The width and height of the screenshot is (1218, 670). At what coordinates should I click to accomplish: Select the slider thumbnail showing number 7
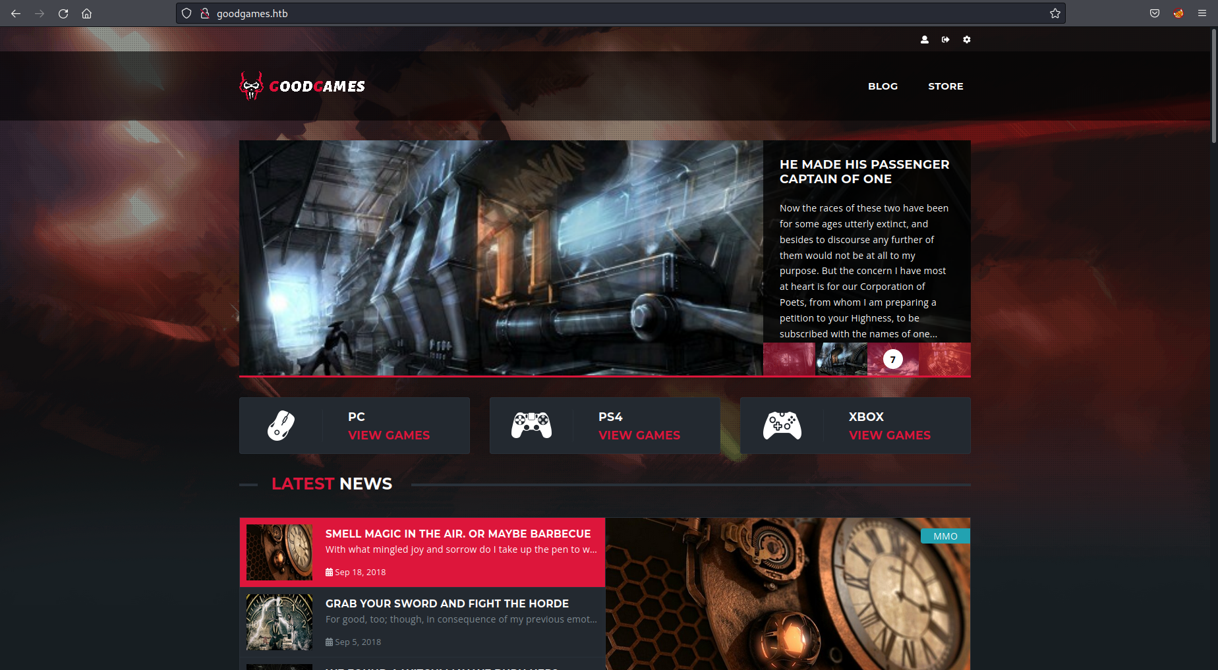pyautogui.click(x=893, y=359)
